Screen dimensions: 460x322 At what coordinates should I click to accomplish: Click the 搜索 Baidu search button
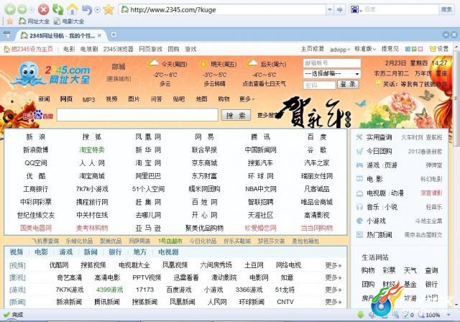(236, 115)
